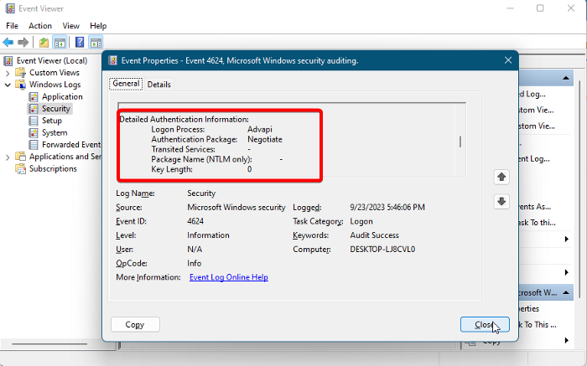Click the Authentication Package value Negotiate
Screen dimensions: 587x366
coord(265,139)
